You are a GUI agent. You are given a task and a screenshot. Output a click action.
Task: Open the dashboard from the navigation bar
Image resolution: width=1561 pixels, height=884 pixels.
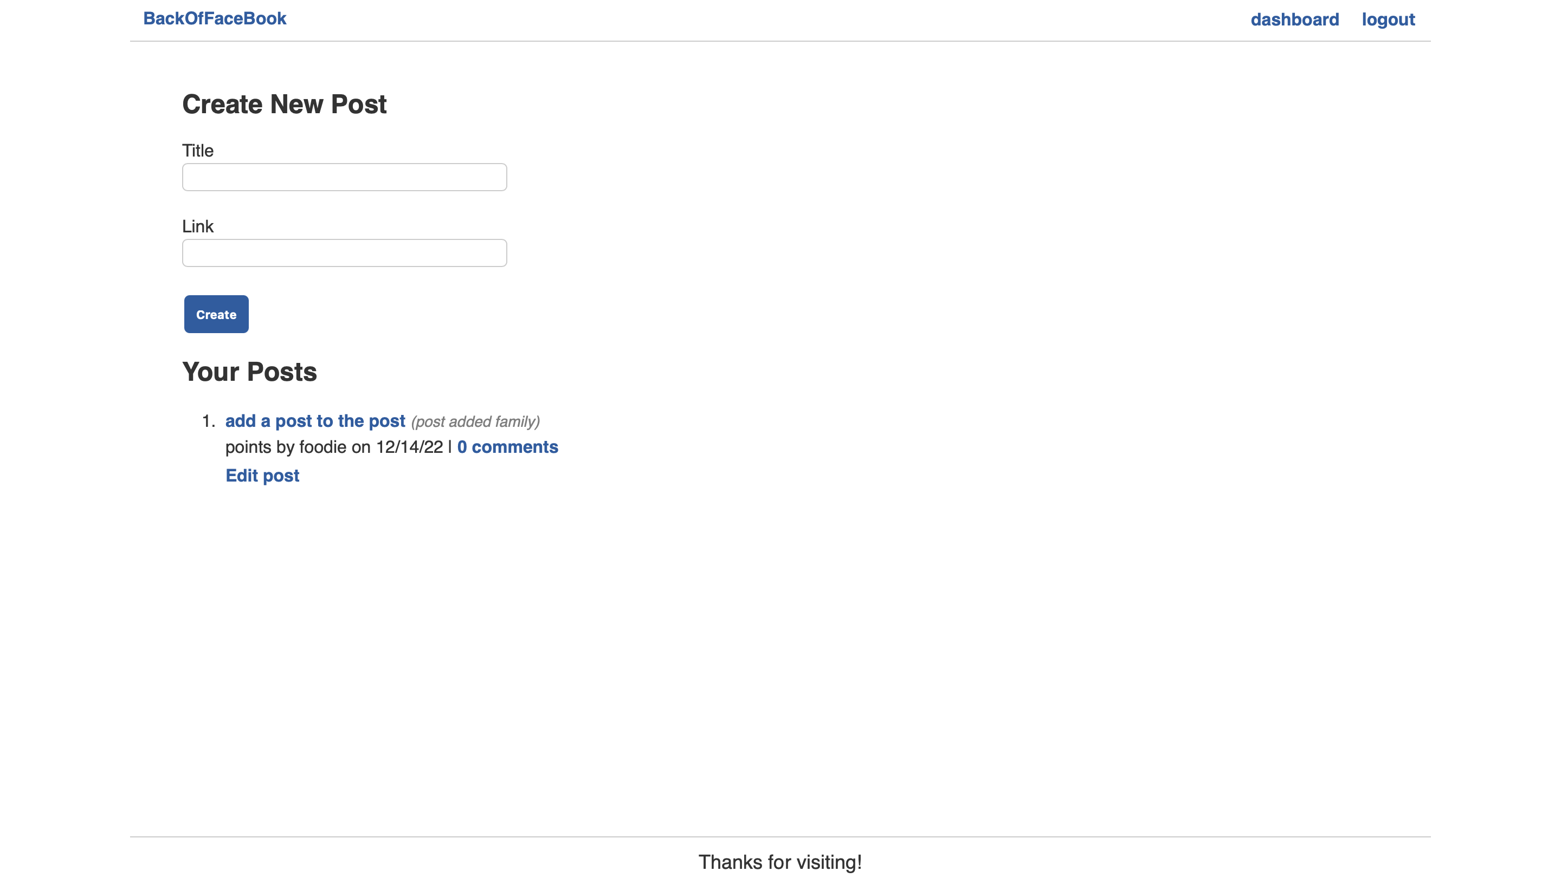[x=1295, y=19]
